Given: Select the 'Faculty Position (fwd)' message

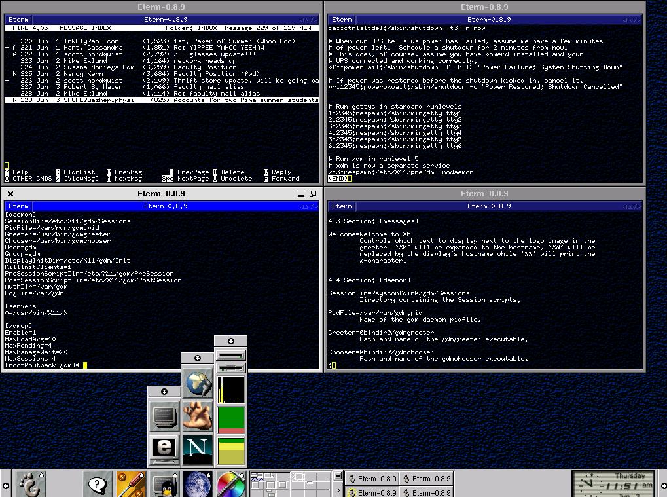Looking at the screenshot, I should [x=162, y=74].
